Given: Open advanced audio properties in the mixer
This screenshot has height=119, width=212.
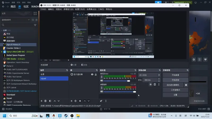Looking at the screenshot, I should 101,101.
